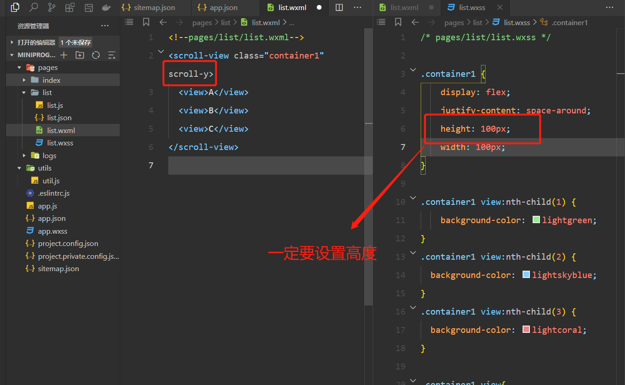This screenshot has height=385, width=625.
Task: Click unsaved dot on left list.wxml tab
Action: pyautogui.click(x=319, y=7)
